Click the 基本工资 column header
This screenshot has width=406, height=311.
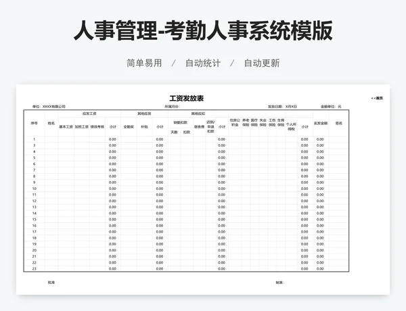pos(66,126)
